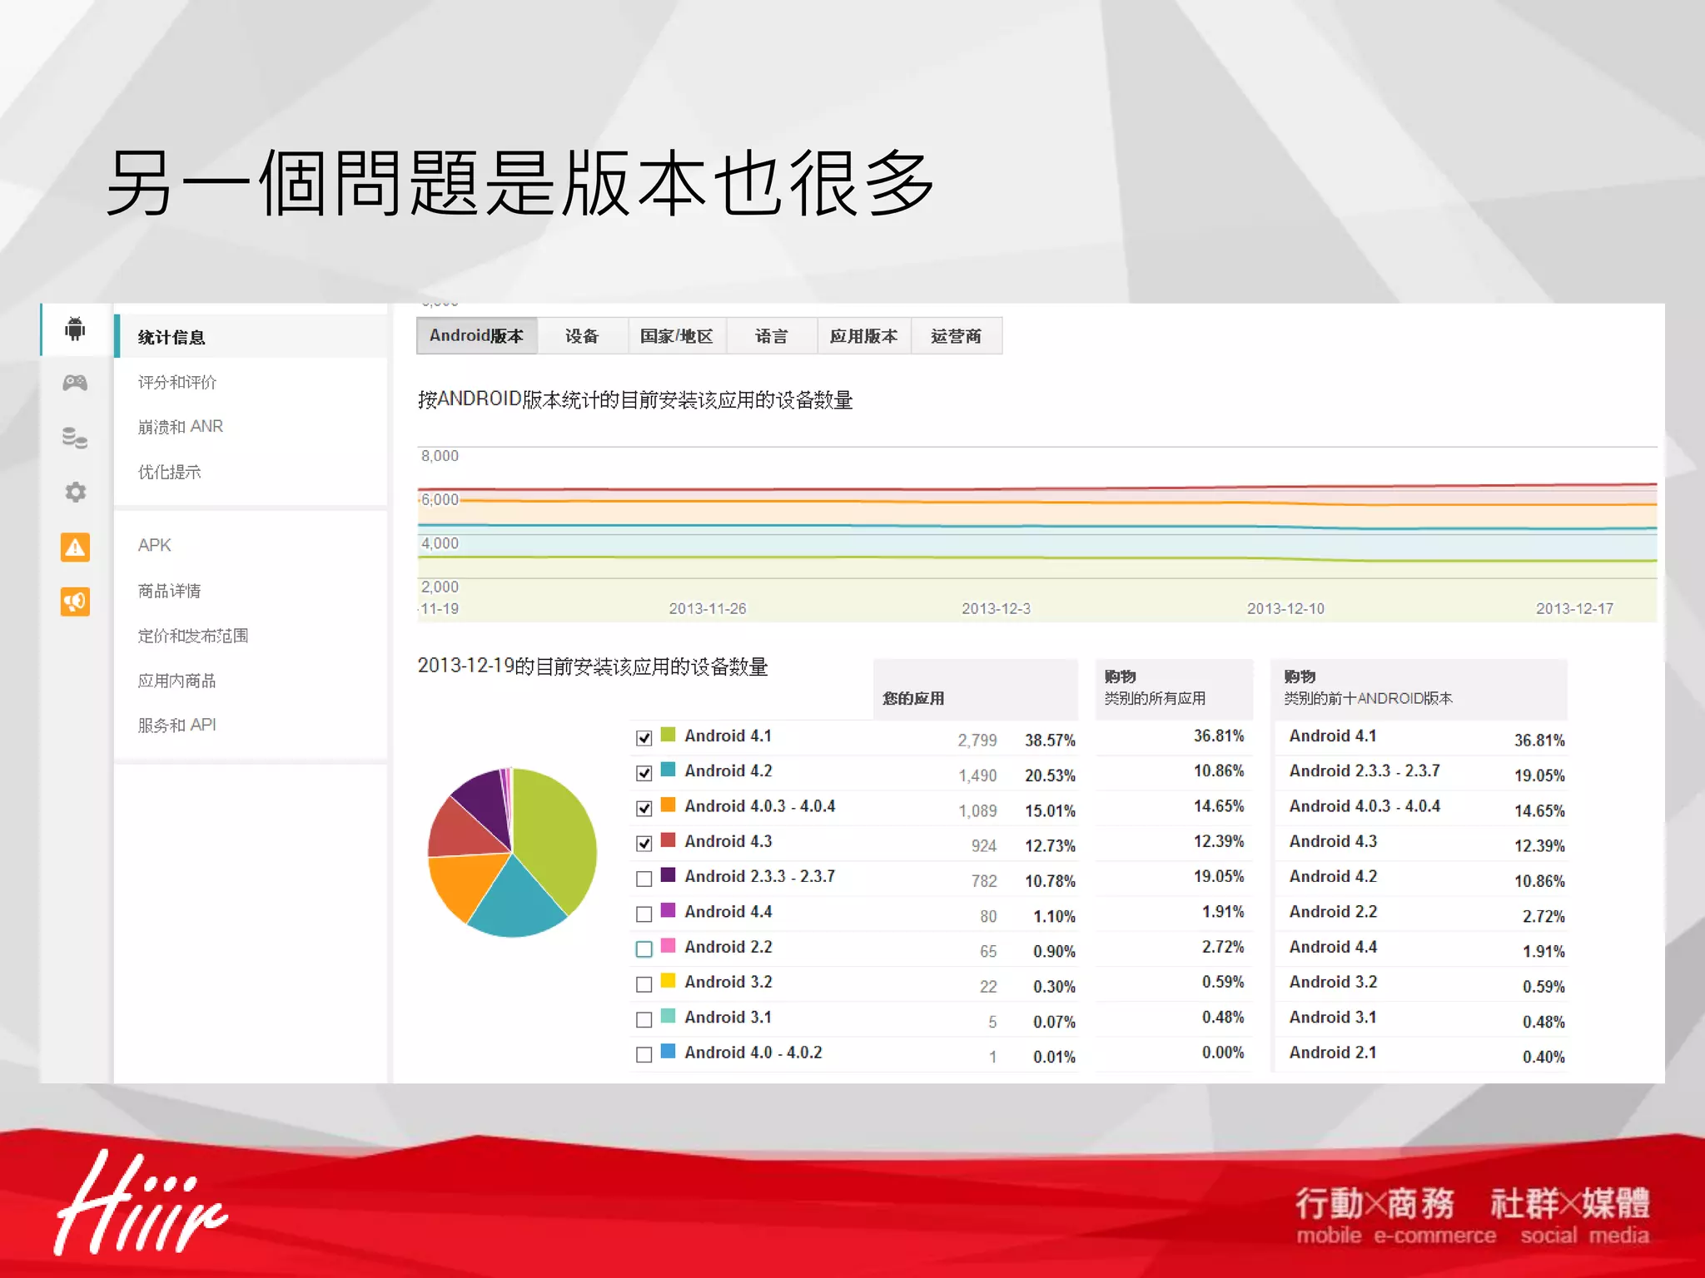Go to 崩溃和 ANR page

point(180,427)
